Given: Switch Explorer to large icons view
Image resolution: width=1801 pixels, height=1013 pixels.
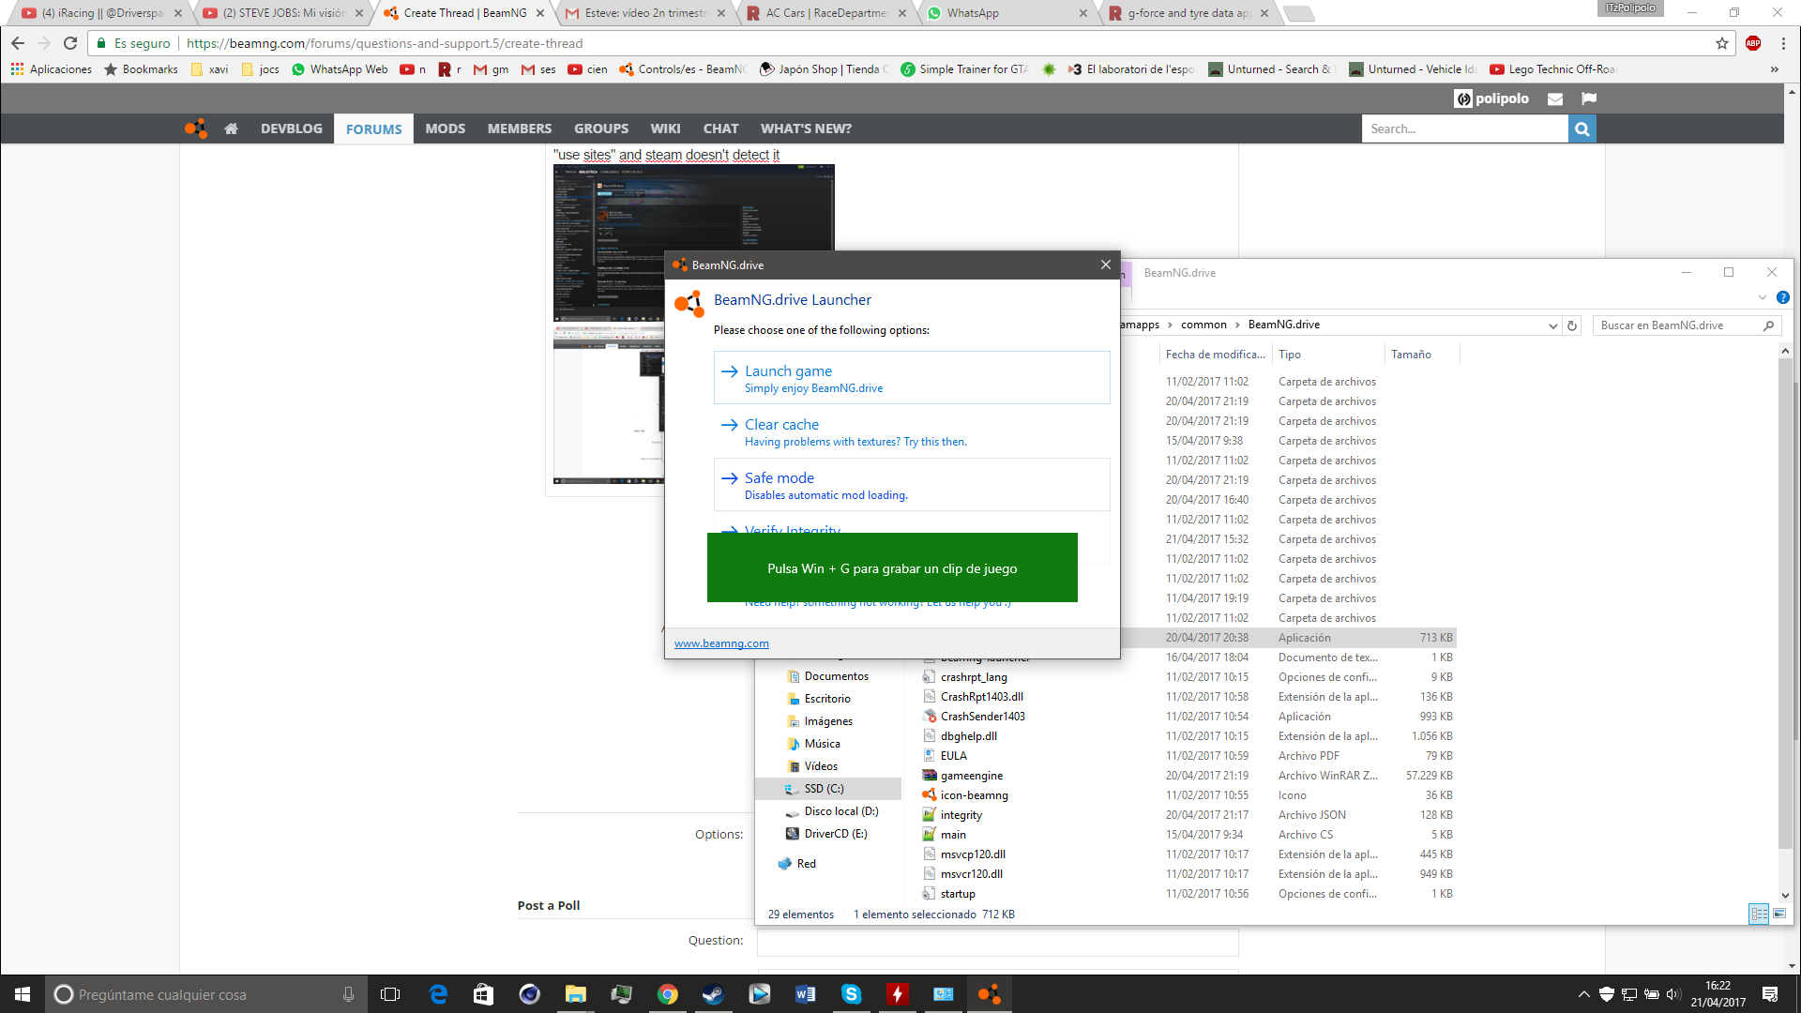Looking at the screenshot, I should (x=1779, y=914).
